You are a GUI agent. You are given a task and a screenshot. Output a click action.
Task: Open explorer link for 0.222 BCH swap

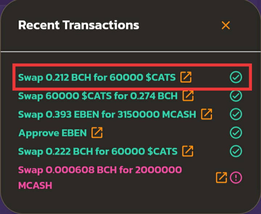pyautogui.click(x=188, y=151)
